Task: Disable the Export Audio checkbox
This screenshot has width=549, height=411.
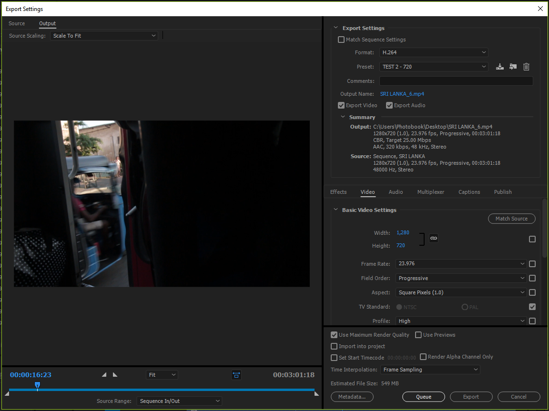Action: [x=389, y=105]
